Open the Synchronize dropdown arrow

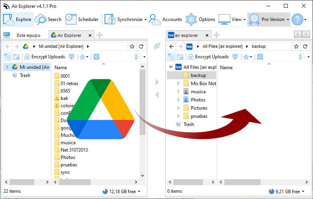[x=145, y=19]
